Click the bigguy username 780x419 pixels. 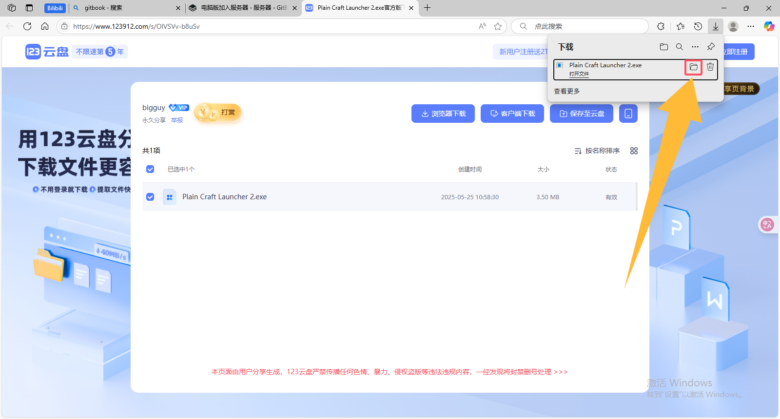click(154, 108)
